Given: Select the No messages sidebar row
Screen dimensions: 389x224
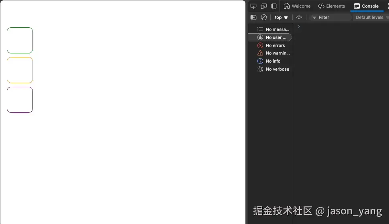Looking at the screenshot, I should click(269, 29).
